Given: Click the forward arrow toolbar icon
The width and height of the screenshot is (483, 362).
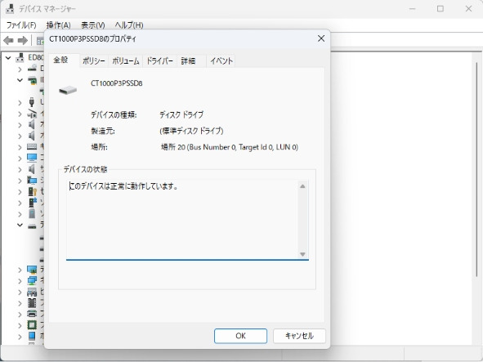Looking at the screenshot, I should 23,40.
